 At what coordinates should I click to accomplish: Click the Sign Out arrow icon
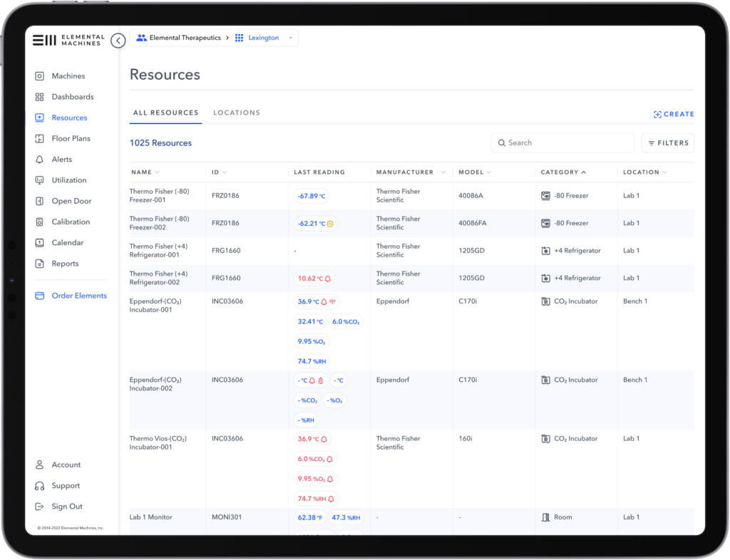coord(40,507)
